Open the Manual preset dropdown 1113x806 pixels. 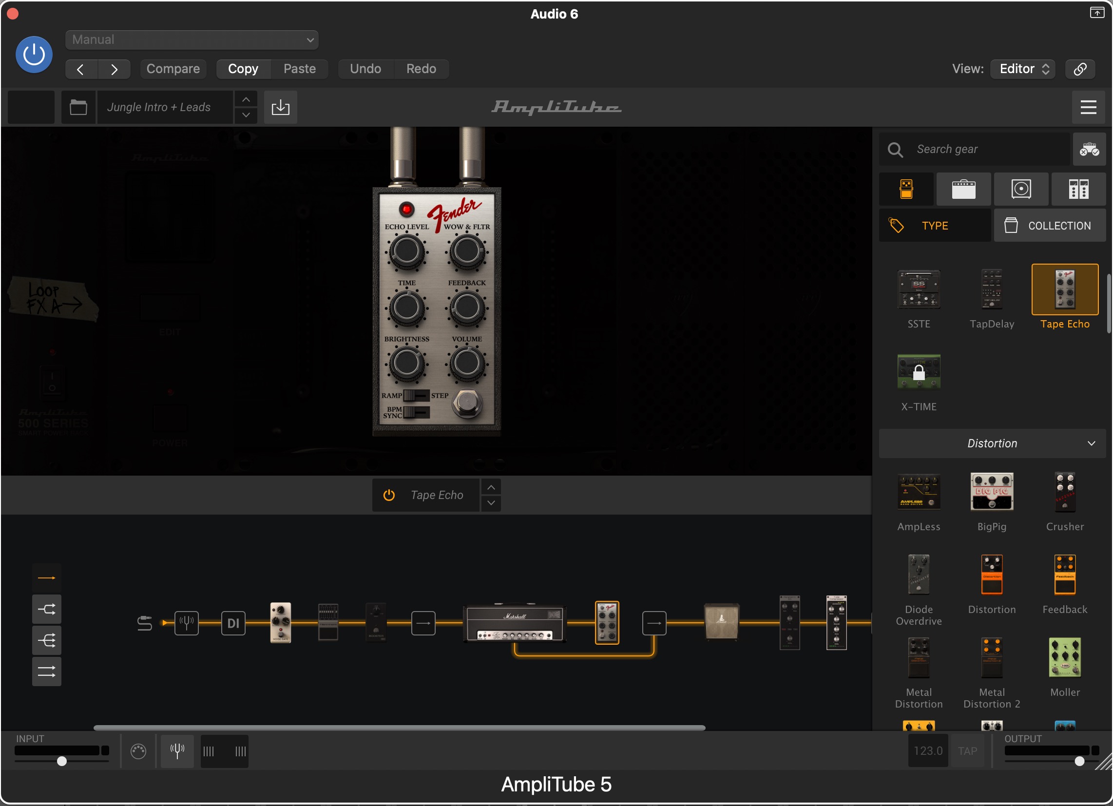pos(192,40)
